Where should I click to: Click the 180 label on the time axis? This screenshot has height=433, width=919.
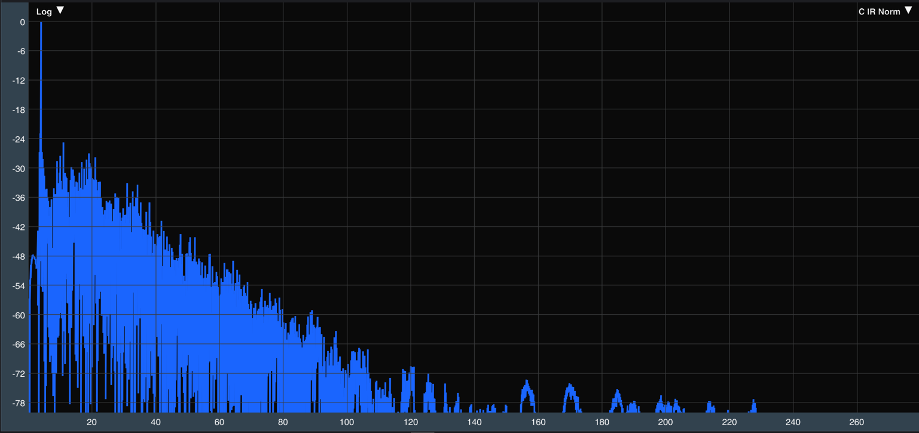(x=602, y=422)
